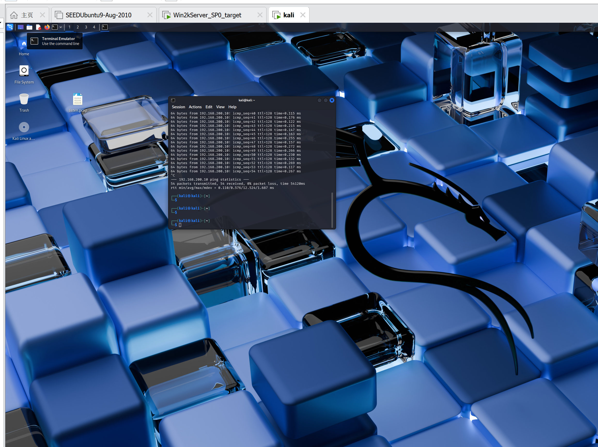The image size is (598, 447).
Task: Open the Kali applications menu
Action: [x=10, y=27]
